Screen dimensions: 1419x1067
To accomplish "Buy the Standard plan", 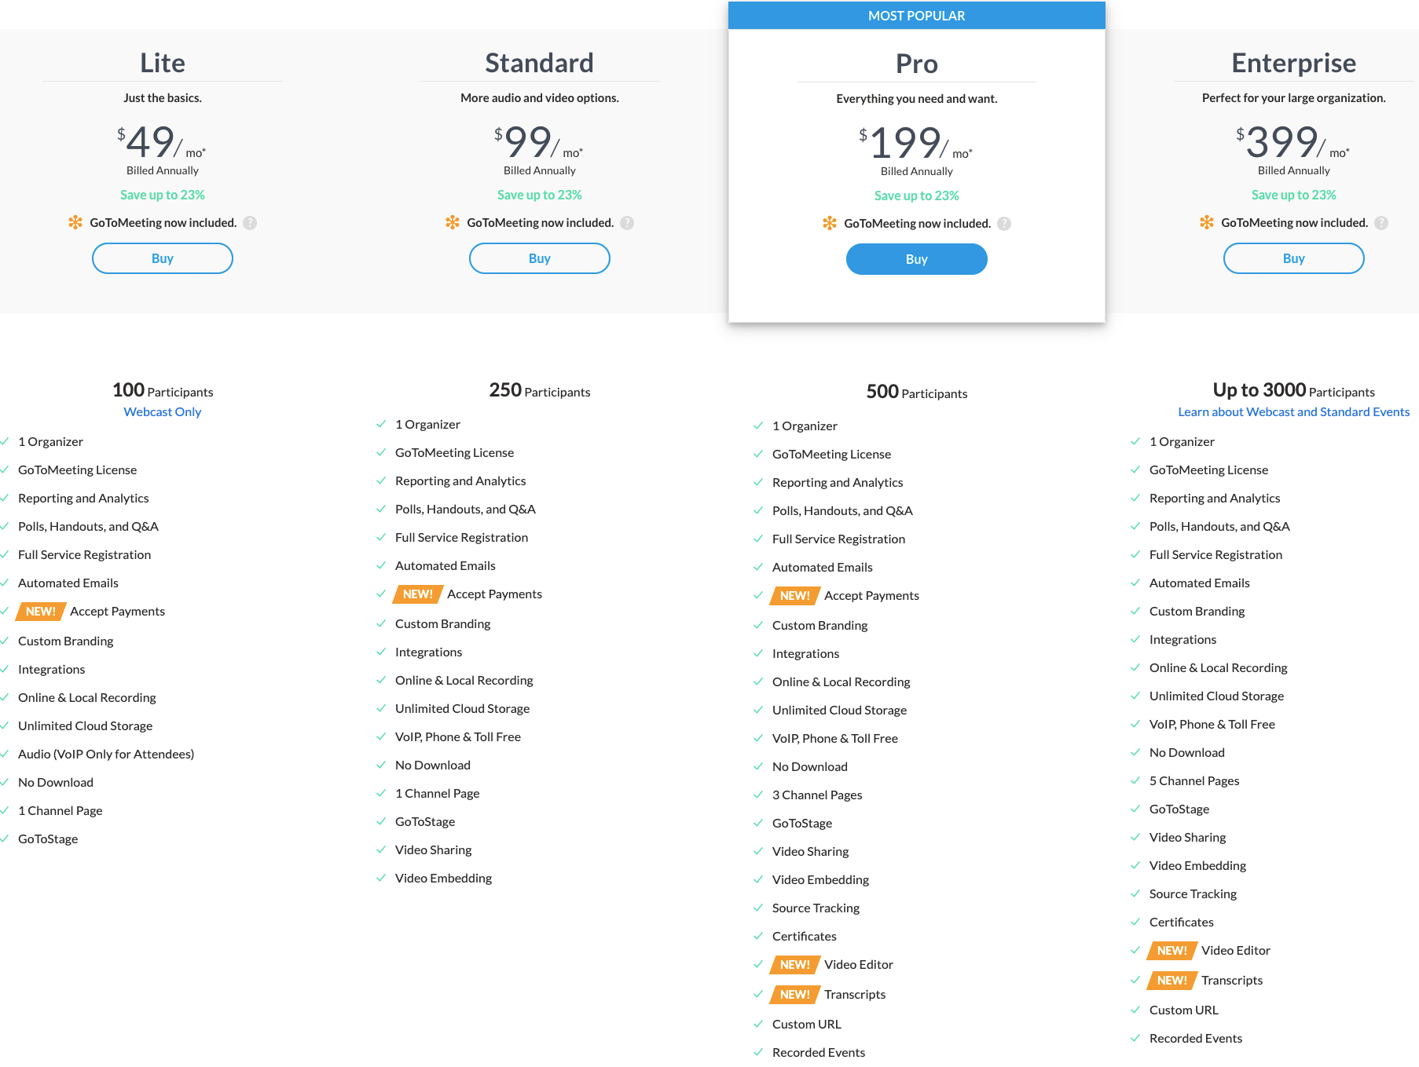I will point(540,258).
